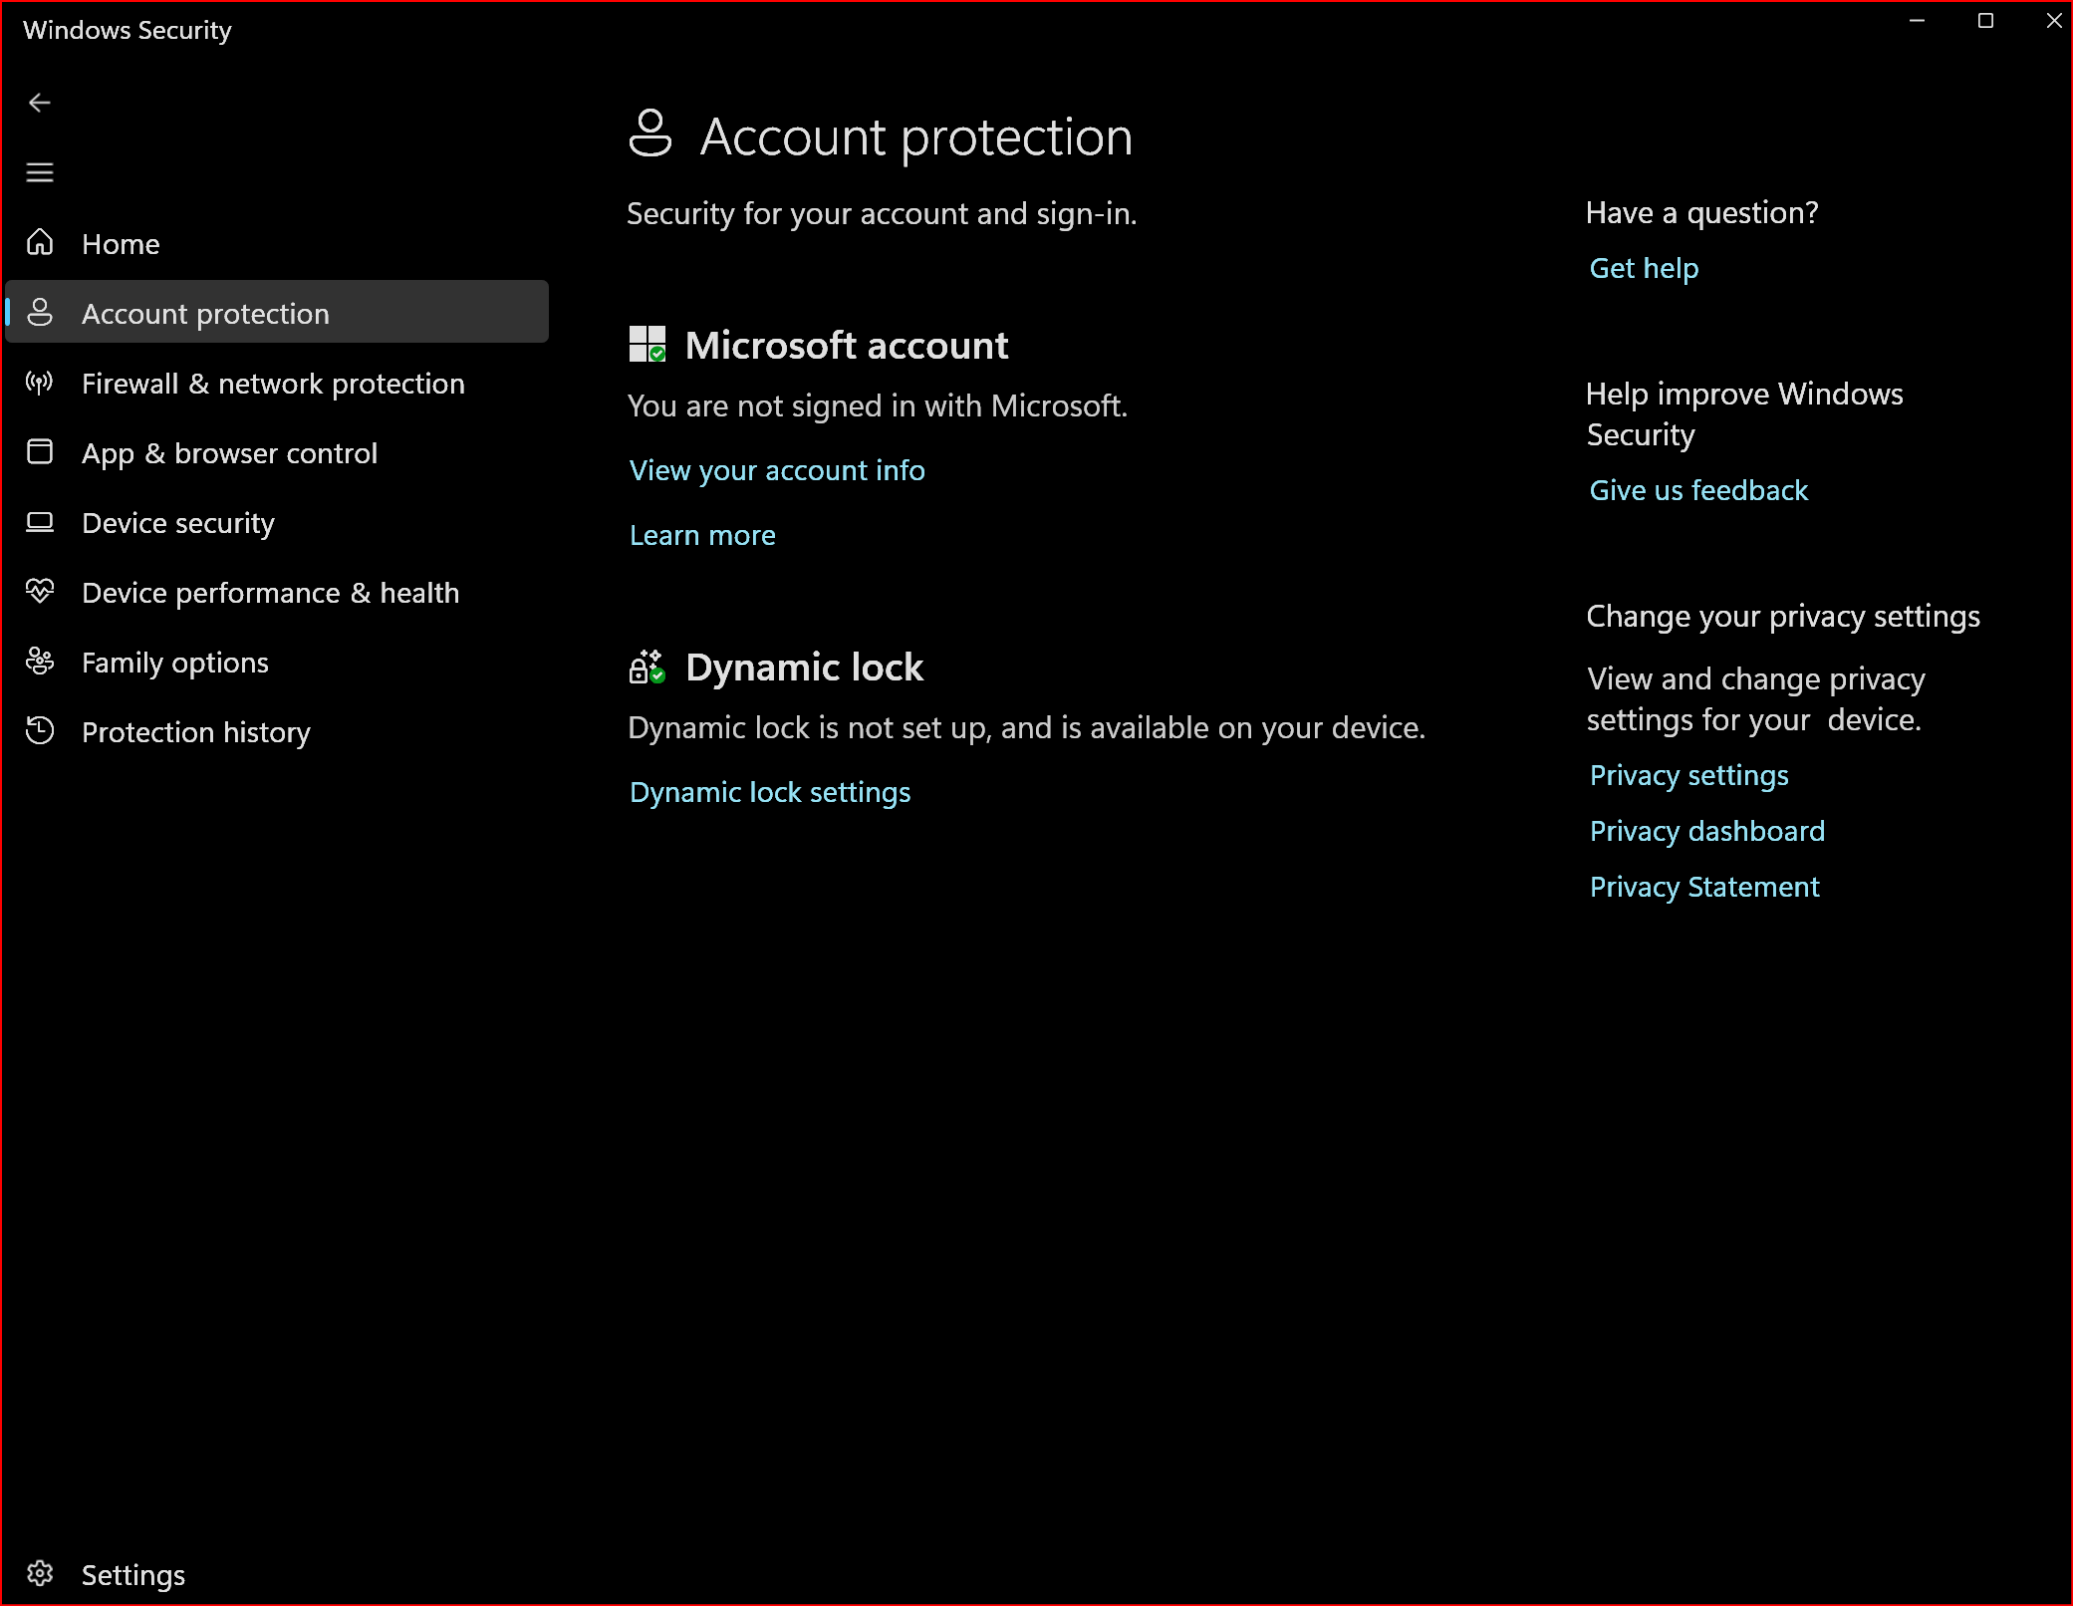Toggle the hamburger navigation menu
The image size is (2073, 1606).
[40, 172]
